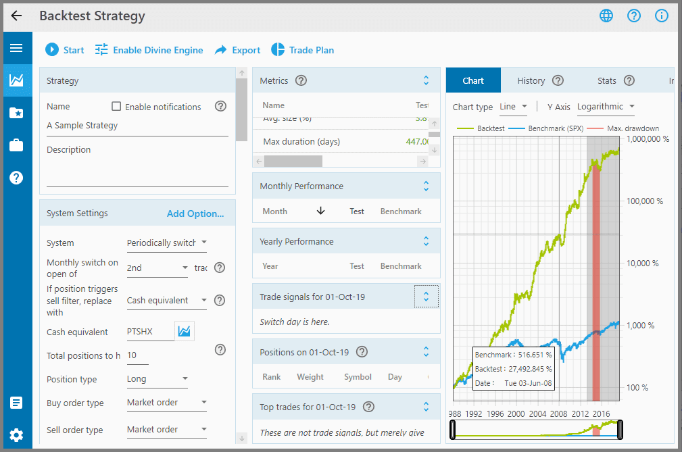Screen dimensions: 682x452
Task: Click the info icon in title bar
Action: (661, 16)
